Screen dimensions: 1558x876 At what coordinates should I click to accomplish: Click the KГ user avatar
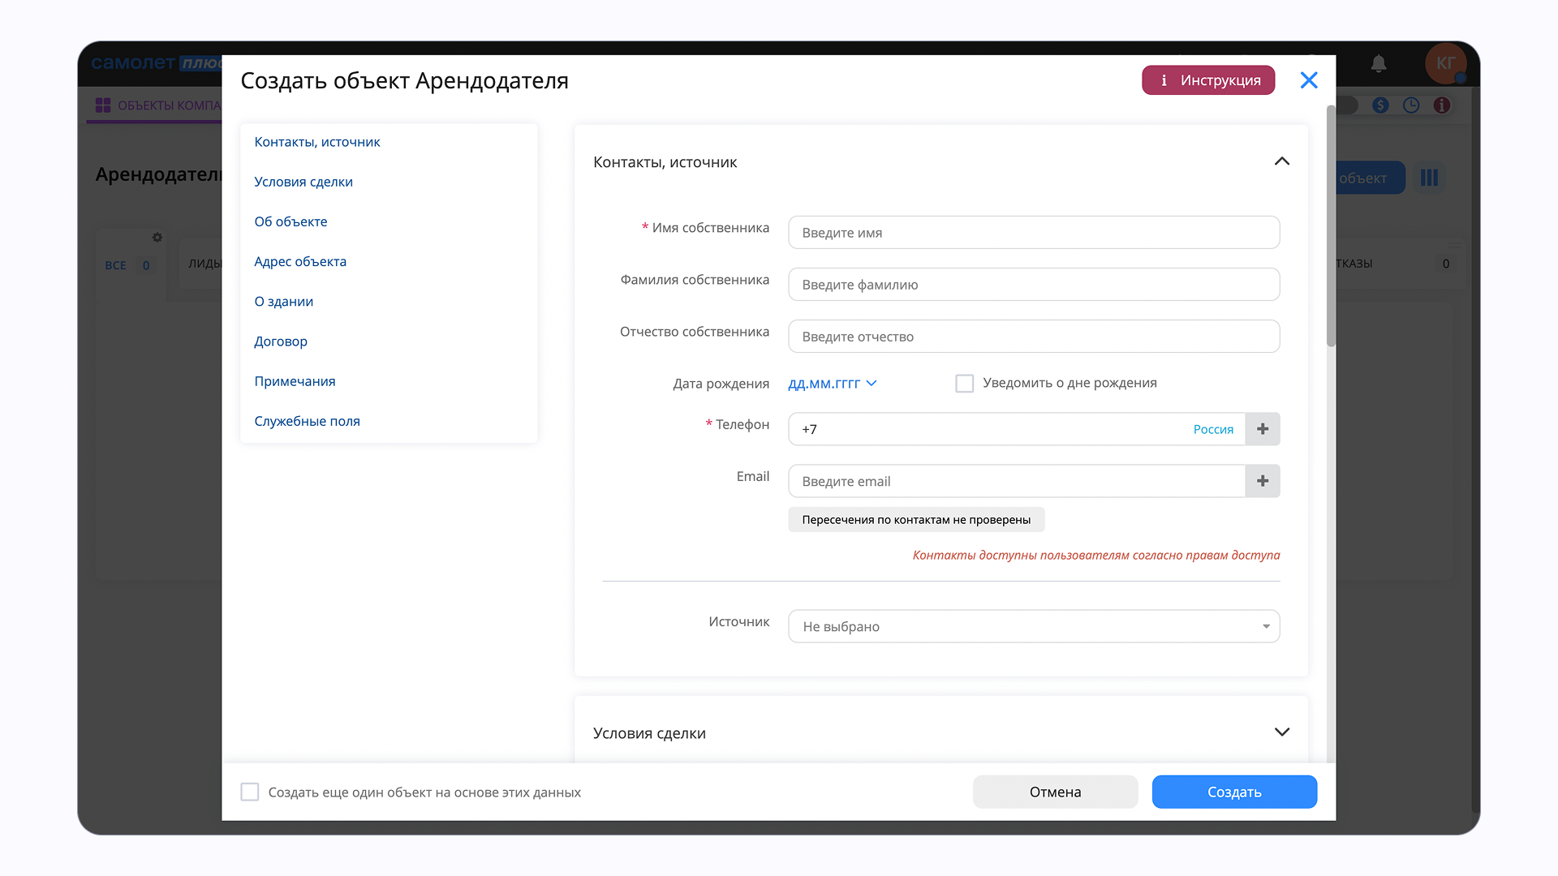[x=1445, y=63]
